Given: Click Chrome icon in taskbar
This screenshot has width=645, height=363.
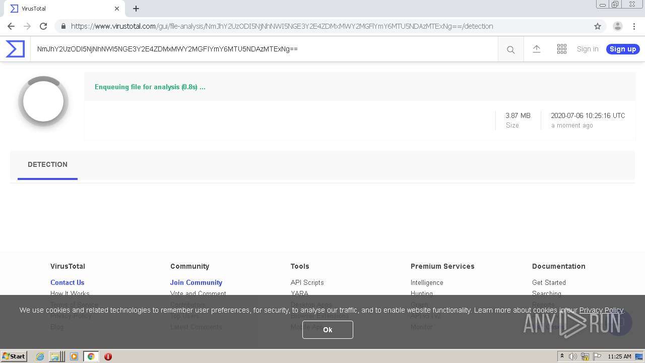Looking at the screenshot, I should [x=91, y=356].
